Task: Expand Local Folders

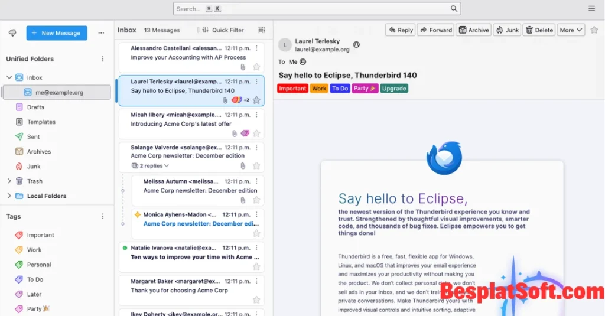Action: coord(9,196)
